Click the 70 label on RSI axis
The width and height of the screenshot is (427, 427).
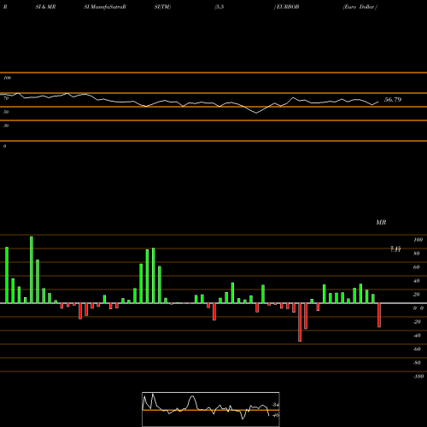[6, 98]
